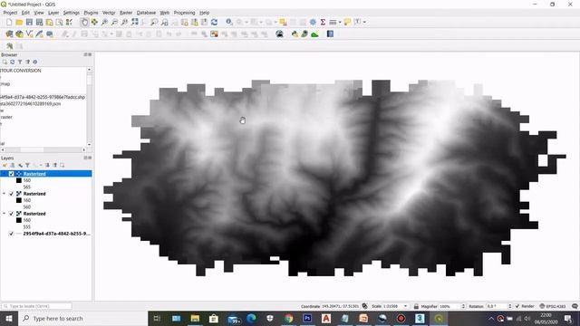Select the Zoom Out magnifier tool

coord(114,22)
